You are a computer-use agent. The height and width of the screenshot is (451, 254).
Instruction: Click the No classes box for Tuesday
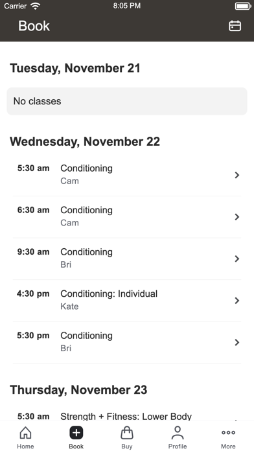[x=127, y=101]
